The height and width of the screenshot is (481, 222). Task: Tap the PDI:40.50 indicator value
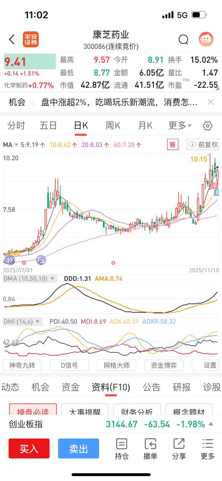pos(63,322)
